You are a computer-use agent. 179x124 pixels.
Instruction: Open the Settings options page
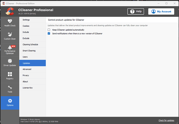(x=26, y=20)
